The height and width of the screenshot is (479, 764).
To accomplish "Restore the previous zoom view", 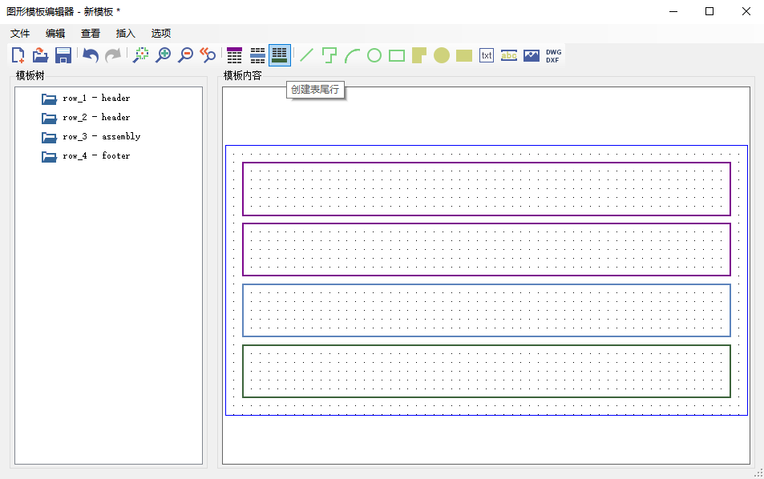I will 208,55.
